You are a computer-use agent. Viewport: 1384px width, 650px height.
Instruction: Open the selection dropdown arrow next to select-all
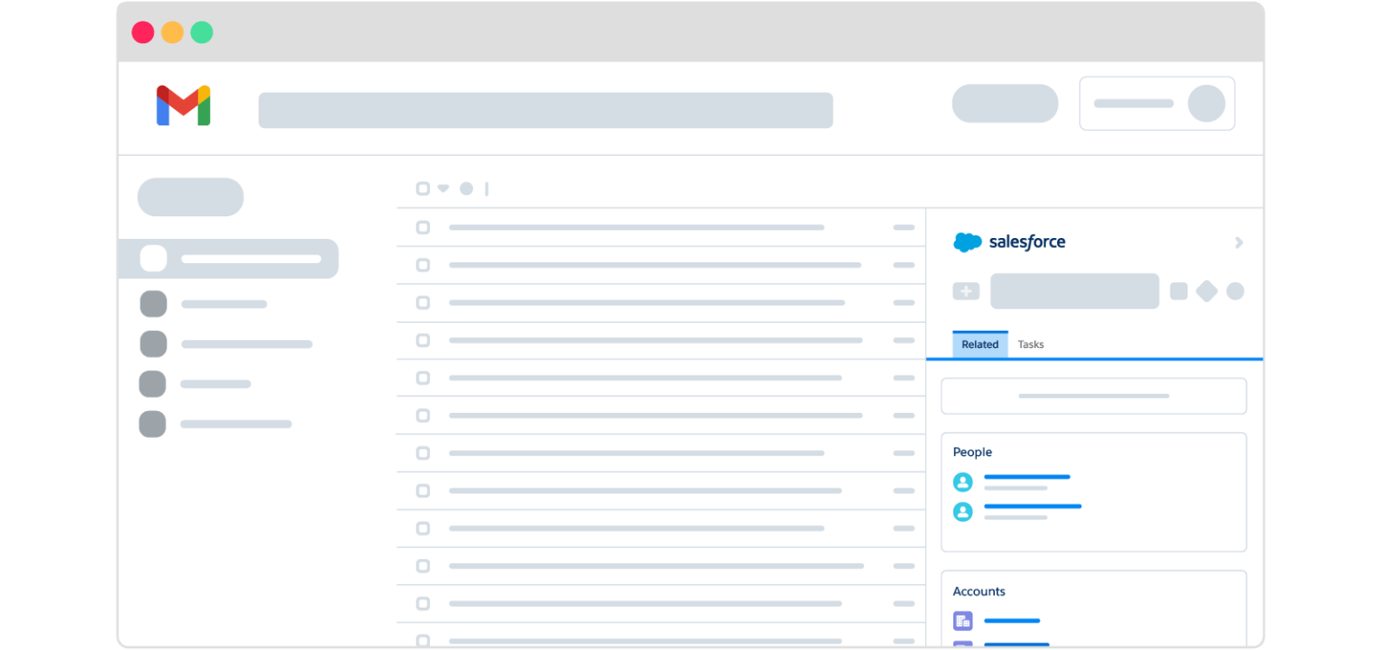pyautogui.click(x=443, y=188)
